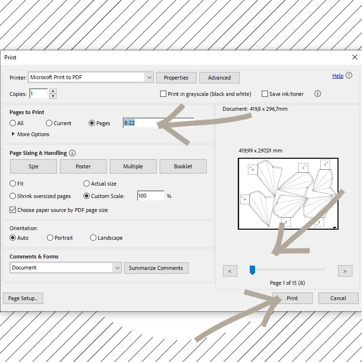Enable Print in grayscale checkbox
The width and height of the screenshot is (362, 362).
(163, 94)
